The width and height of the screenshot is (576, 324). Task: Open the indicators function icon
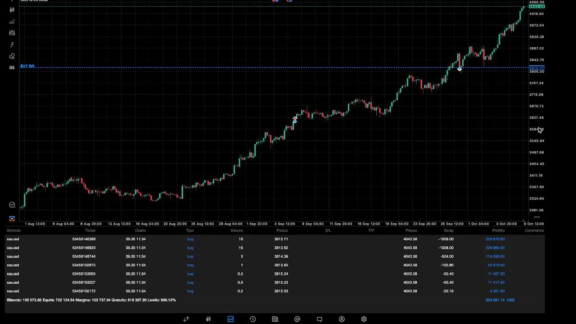click(x=12, y=45)
